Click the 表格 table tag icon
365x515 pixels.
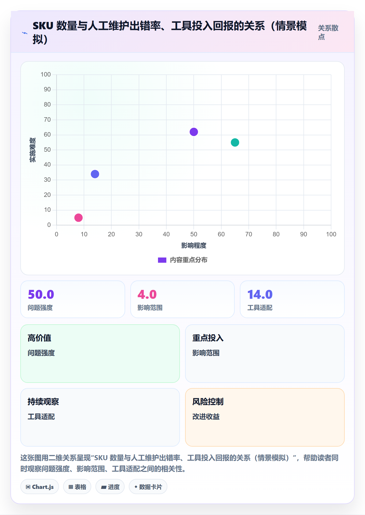[x=71, y=487]
